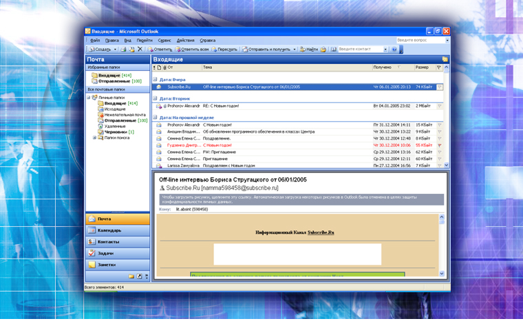Screen dimensions: 523x330
Task: Collapse the Дата: На прошлой неделе group
Action: click(155, 118)
